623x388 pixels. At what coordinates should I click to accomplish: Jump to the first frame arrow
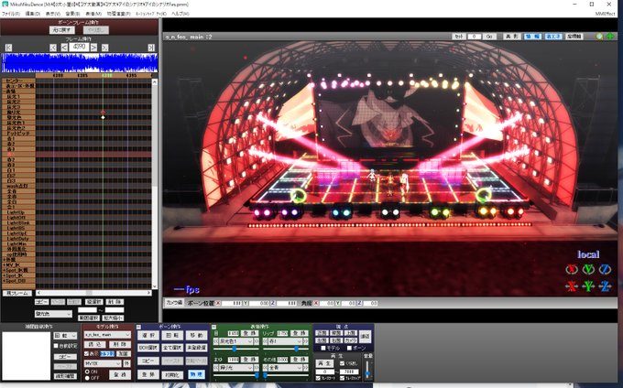[x=9, y=48]
